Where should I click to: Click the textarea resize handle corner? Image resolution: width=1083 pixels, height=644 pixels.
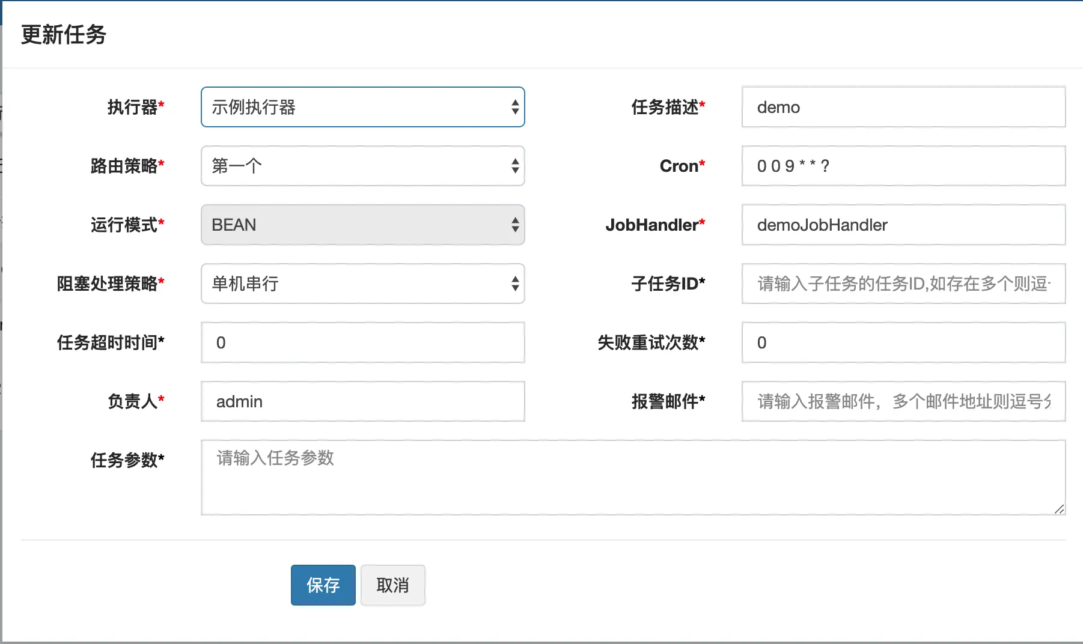[x=1059, y=509]
